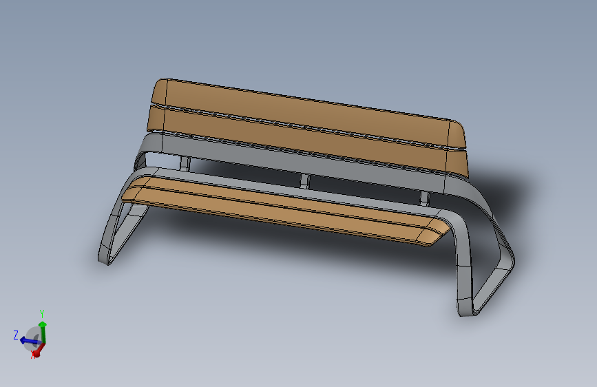Click the blue Z axis arrow of the triad
This screenshot has width=597, height=387.
point(29,341)
